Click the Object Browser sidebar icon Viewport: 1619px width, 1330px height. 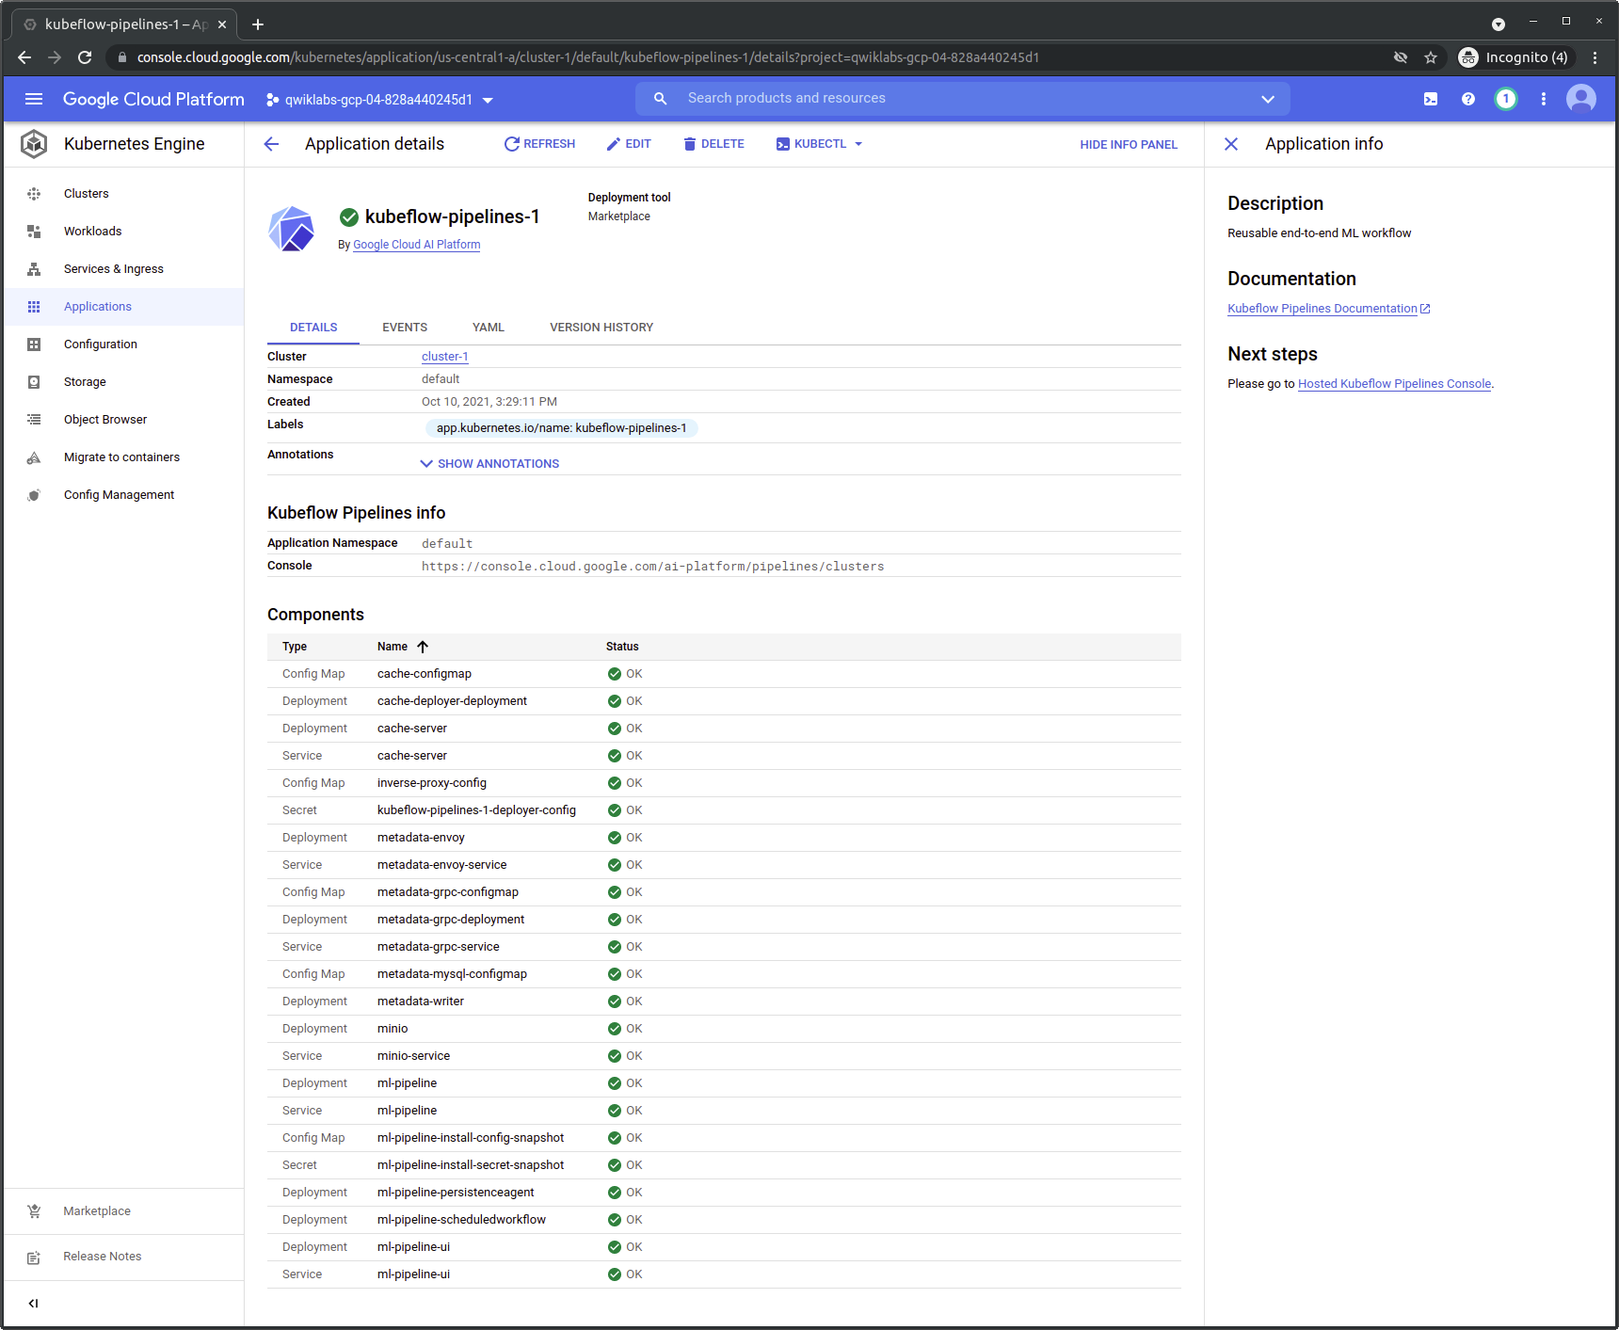click(x=34, y=420)
